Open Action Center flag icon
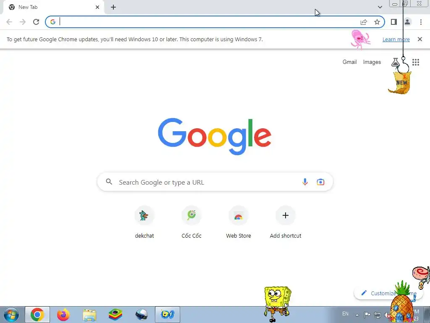430x323 pixels. (x=367, y=315)
